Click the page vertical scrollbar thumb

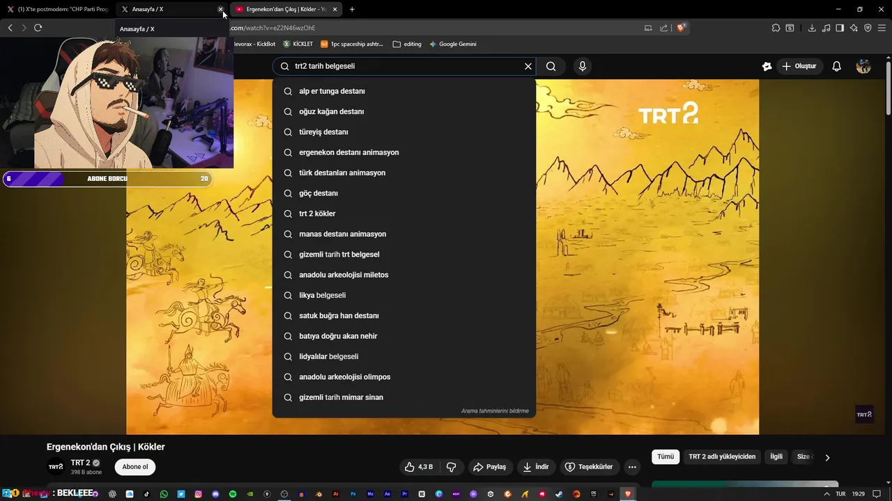click(888, 88)
